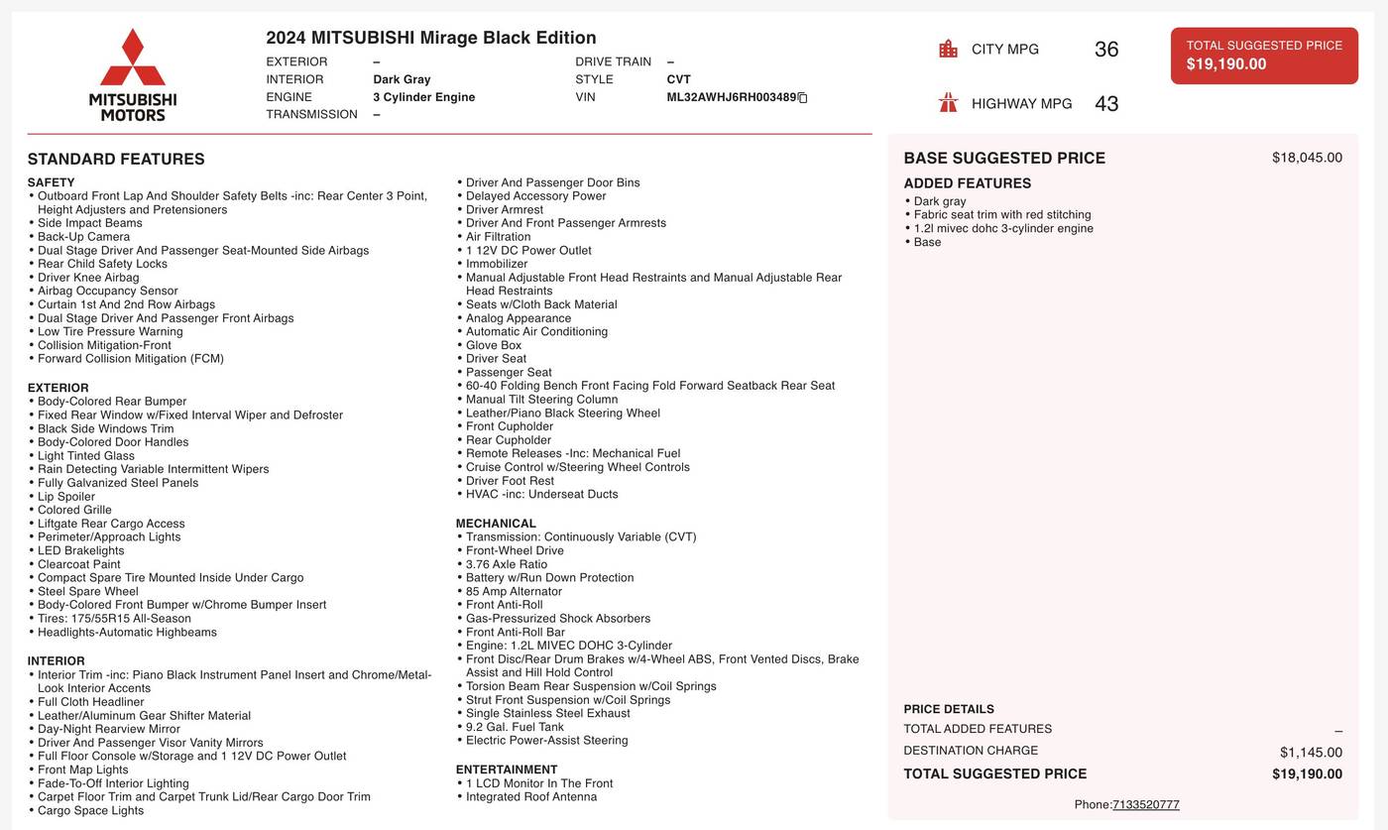Click the Headlights-Automatic Highbeams feature
Viewport: 1388px width, 830px height.
[127, 633]
